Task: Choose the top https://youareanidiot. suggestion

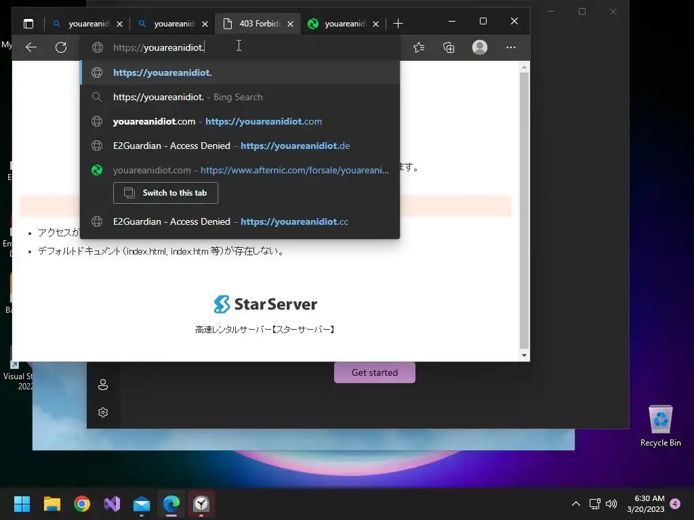Action: tap(241, 72)
